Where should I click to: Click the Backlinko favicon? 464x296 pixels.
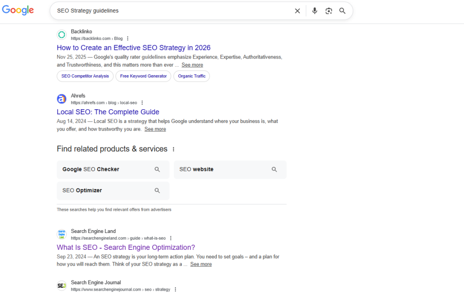62,34
